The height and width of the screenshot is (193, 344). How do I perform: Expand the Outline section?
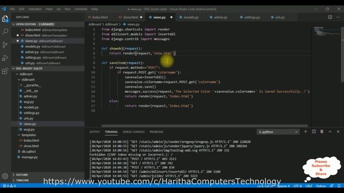tap(48, 175)
